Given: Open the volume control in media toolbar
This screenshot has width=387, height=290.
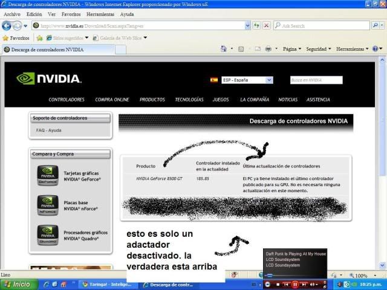Looking at the screenshot, I should [313, 285].
